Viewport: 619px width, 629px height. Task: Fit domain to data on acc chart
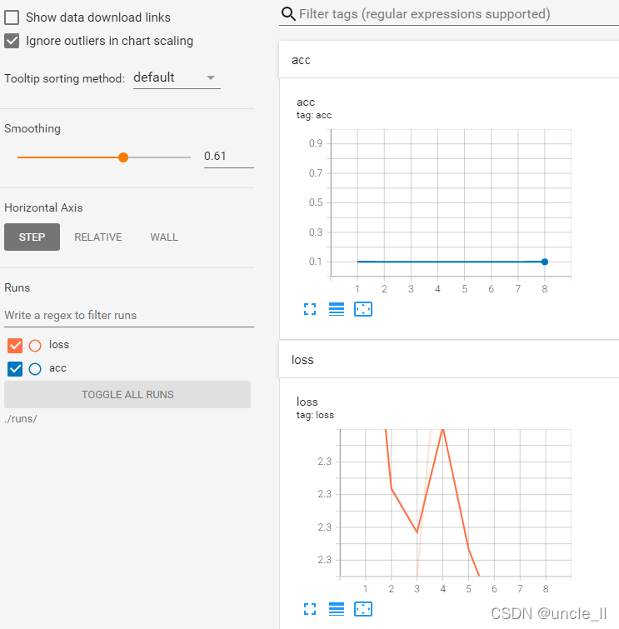363,309
